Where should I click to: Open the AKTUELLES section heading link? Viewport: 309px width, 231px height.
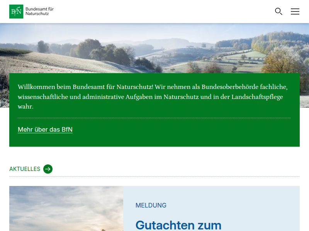pyautogui.click(x=25, y=169)
